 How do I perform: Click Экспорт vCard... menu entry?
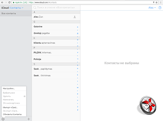[14, 111]
